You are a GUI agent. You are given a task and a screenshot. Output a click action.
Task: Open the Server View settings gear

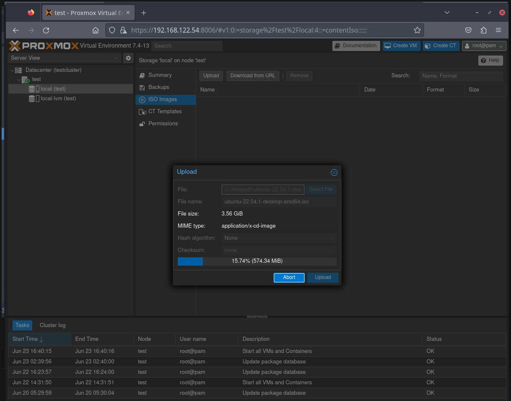128,58
